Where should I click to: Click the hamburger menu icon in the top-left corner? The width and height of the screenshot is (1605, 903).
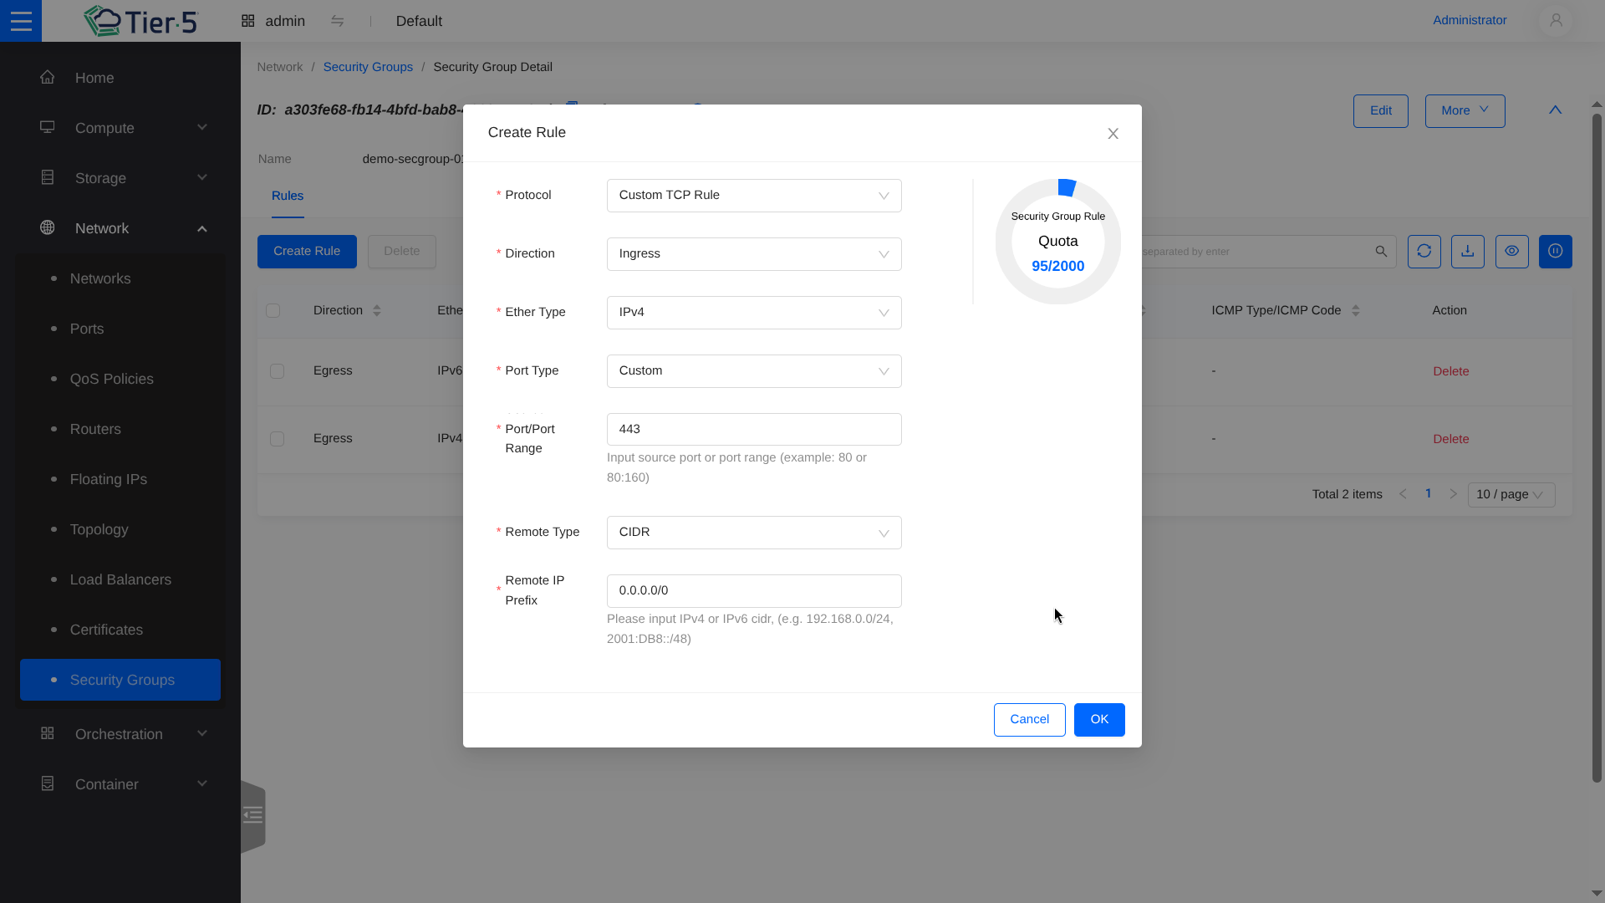[x=21, y=21]
